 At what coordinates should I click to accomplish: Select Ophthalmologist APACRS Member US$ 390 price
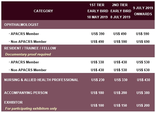[98, 34]
